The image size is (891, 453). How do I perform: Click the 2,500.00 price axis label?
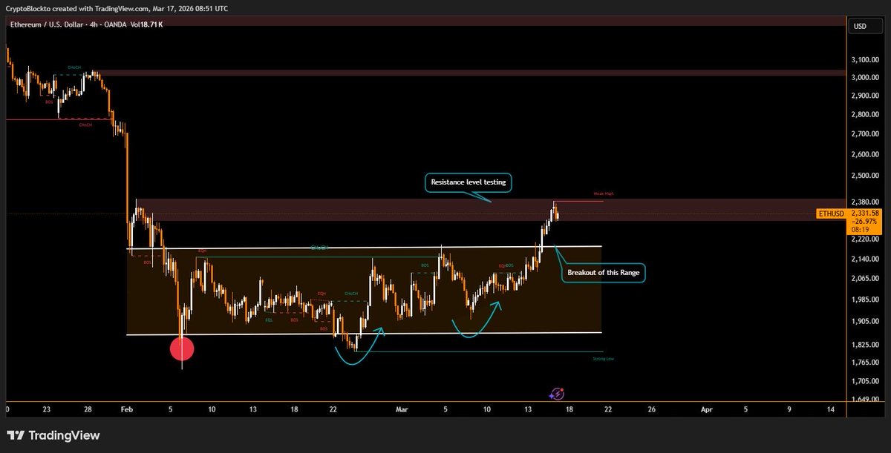[864, 176]
